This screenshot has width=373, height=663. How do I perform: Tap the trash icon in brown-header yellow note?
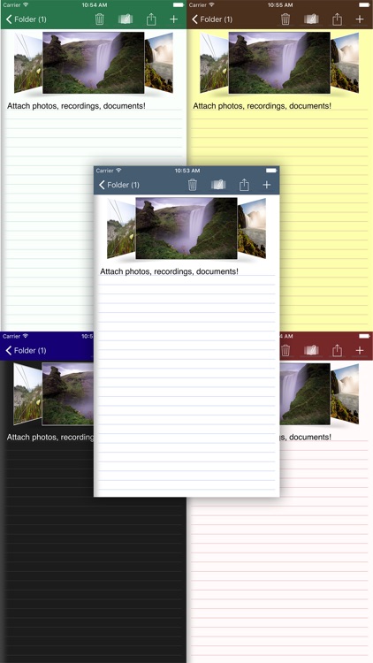285,19
